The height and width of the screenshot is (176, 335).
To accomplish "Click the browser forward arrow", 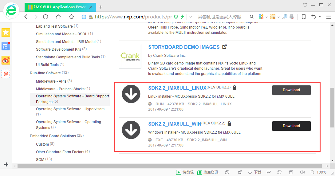I will click(36, 17).
